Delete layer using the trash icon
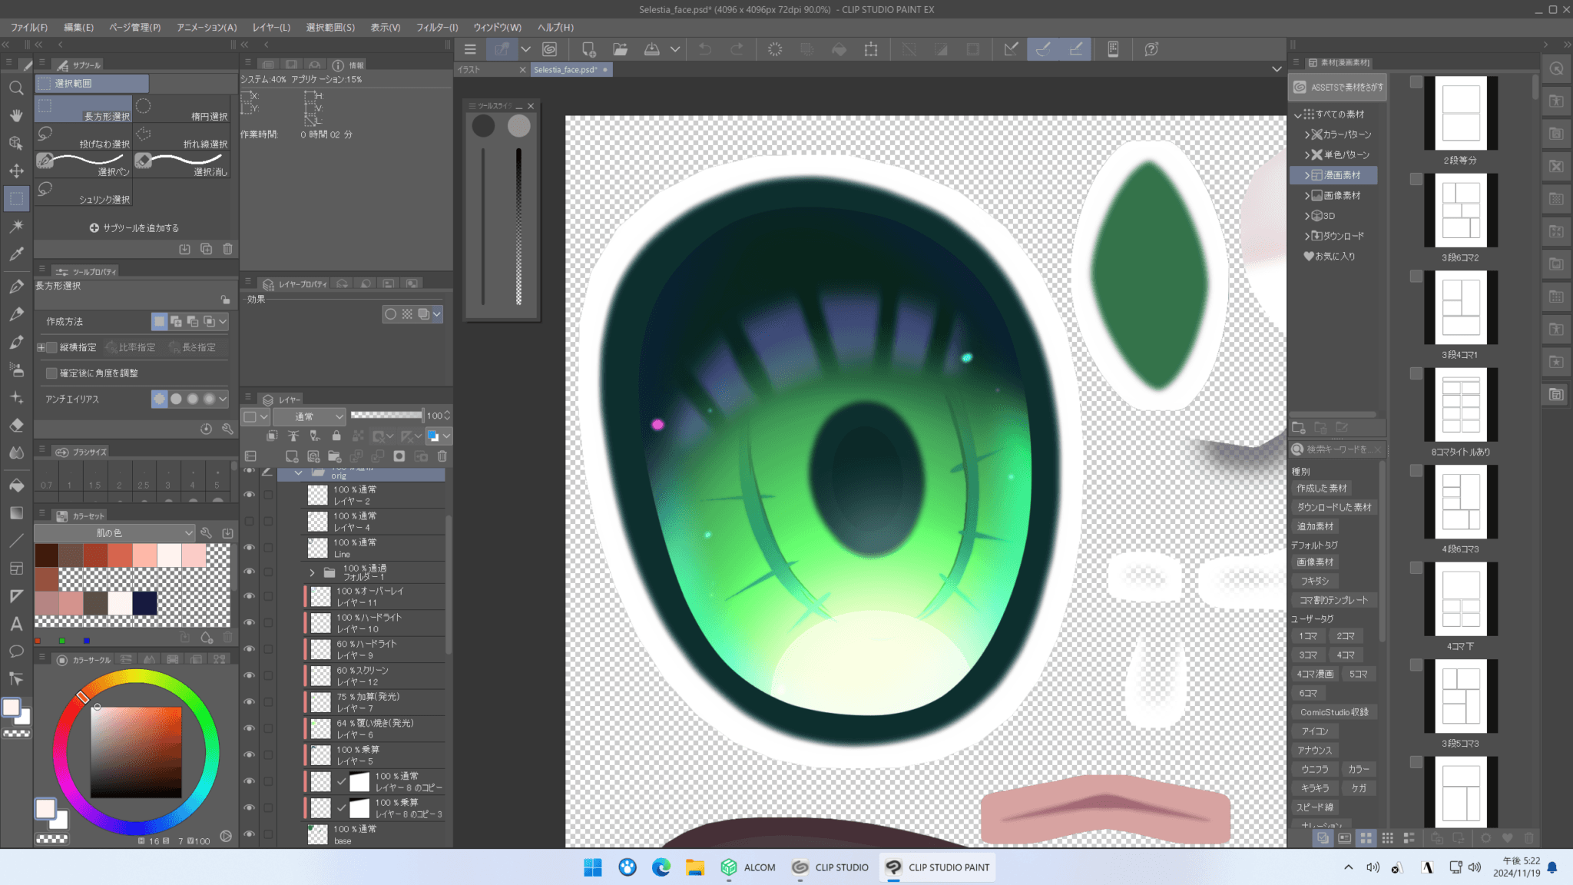Viewport: 1573px width, 885px height. pyautogui.click(x=442, y=456)
